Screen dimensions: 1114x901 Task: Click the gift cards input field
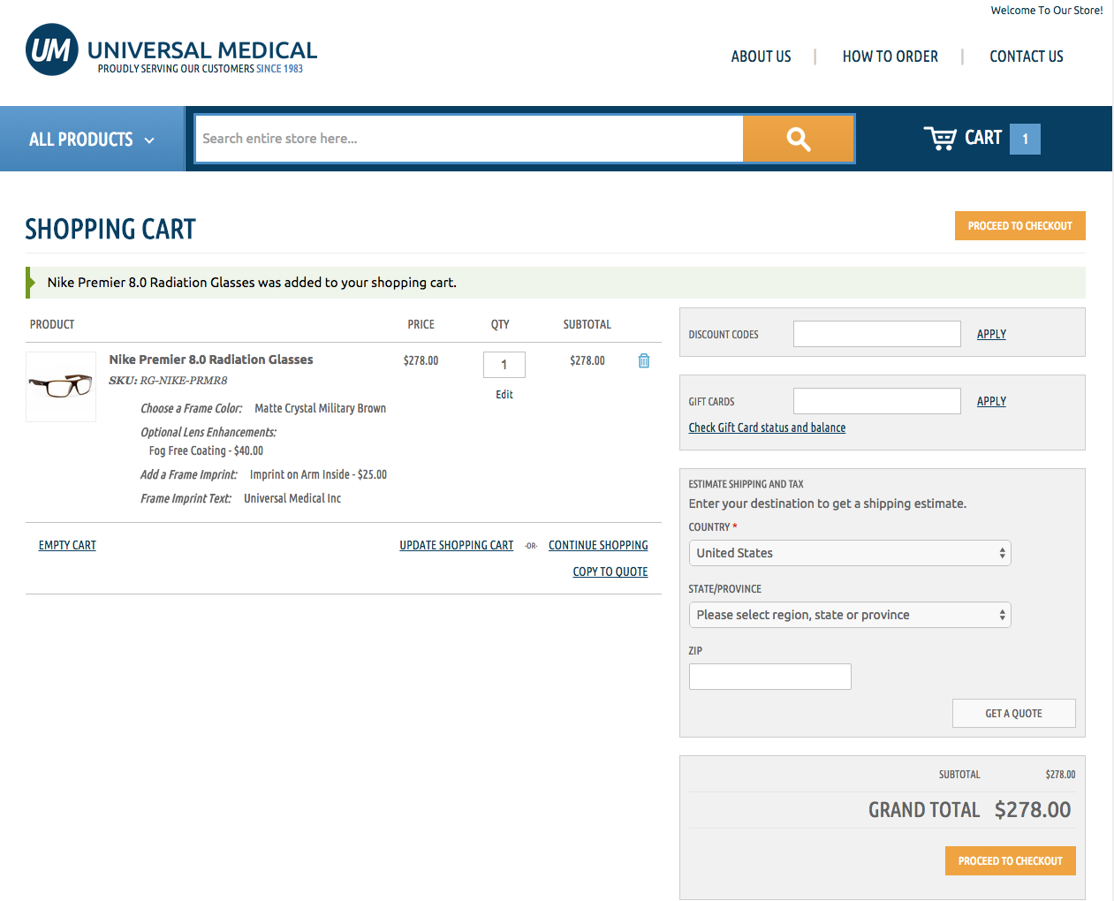click(877, 401)
